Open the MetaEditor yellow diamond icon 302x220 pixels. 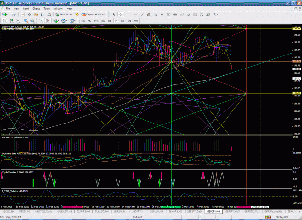click(x=77, y=14)
